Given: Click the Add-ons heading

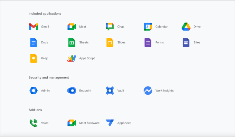Looking at the screenshot, I should pos(35,110).
